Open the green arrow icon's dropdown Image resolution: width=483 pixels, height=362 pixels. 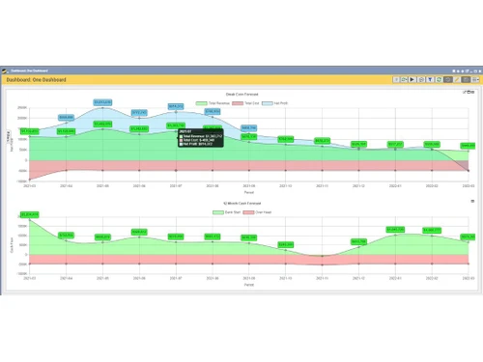point(404,79)
